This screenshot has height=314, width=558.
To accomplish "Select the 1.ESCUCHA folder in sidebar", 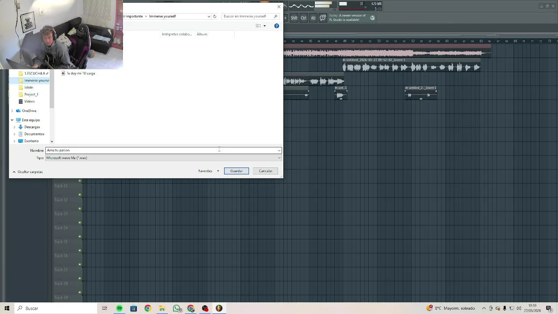I will (x=33, y=73).
